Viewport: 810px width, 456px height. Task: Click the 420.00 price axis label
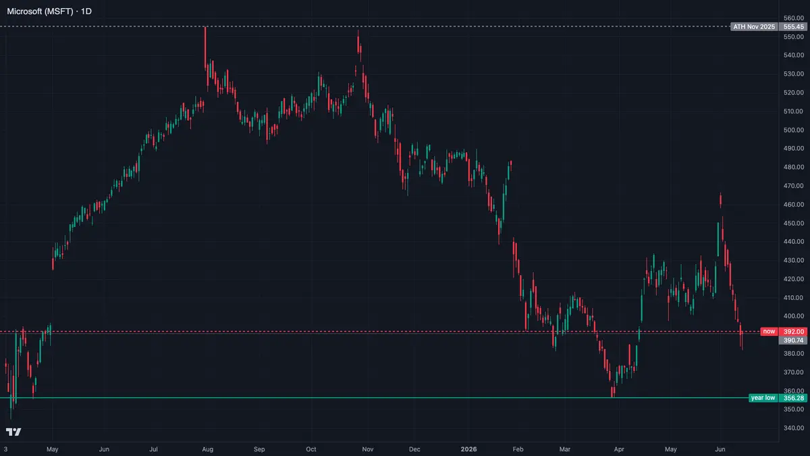click(x=794, y=279)
